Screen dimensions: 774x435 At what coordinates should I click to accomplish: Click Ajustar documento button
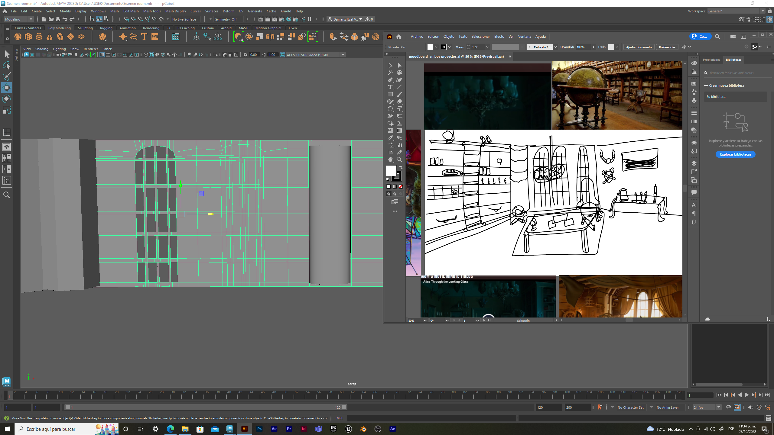[x=639, y=47]
